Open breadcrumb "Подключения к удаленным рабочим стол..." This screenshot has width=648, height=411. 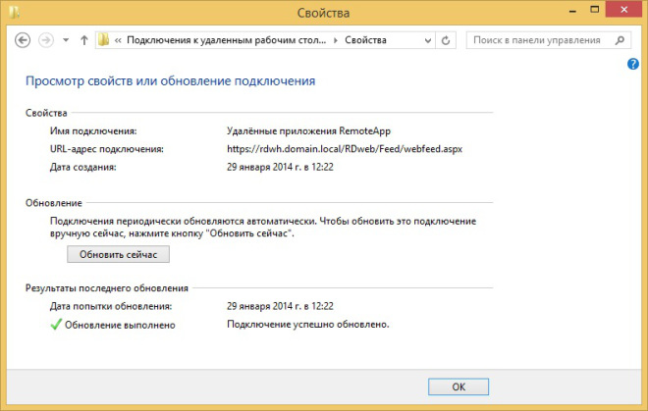click(226, 41)
